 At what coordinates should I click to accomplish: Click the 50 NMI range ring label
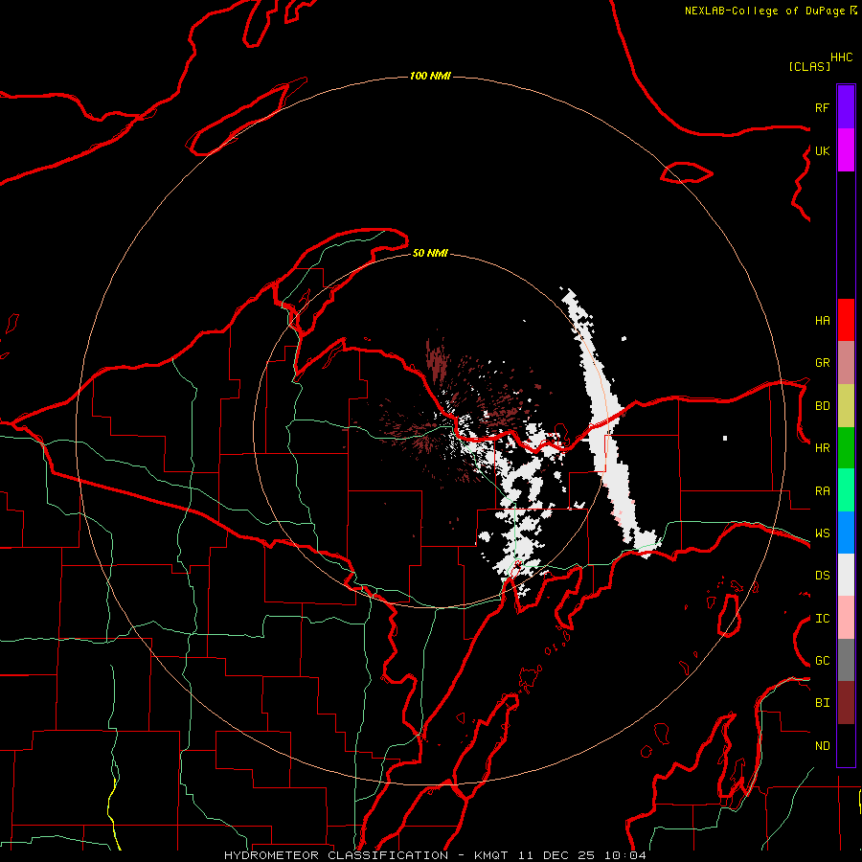point(430,253)
